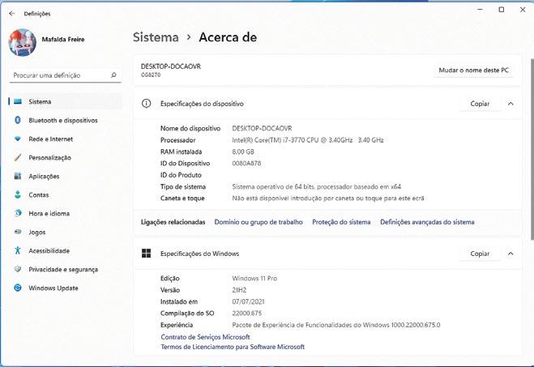Image resolution: width=534 pixels, height=367 pixels.
Task: Click the DESKTOP-DOCAOVR value beside Nome do dispositivo
Action: [x=262, y=128]
